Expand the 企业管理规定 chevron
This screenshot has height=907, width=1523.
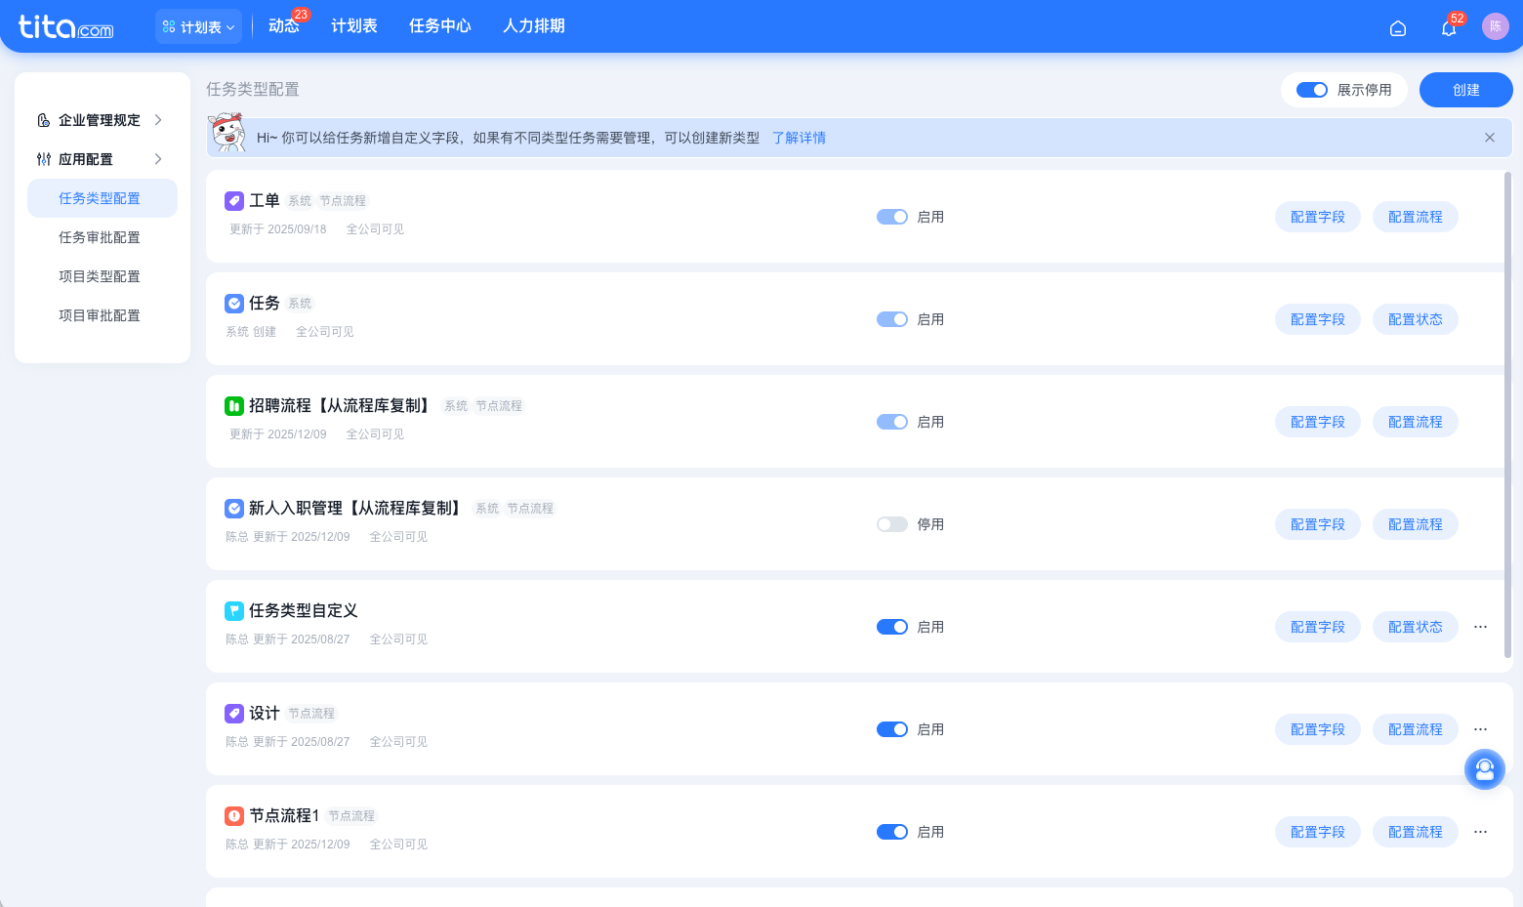coord(158,120)
